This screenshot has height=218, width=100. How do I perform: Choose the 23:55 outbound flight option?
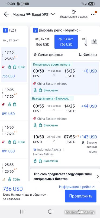click(14, 170)
